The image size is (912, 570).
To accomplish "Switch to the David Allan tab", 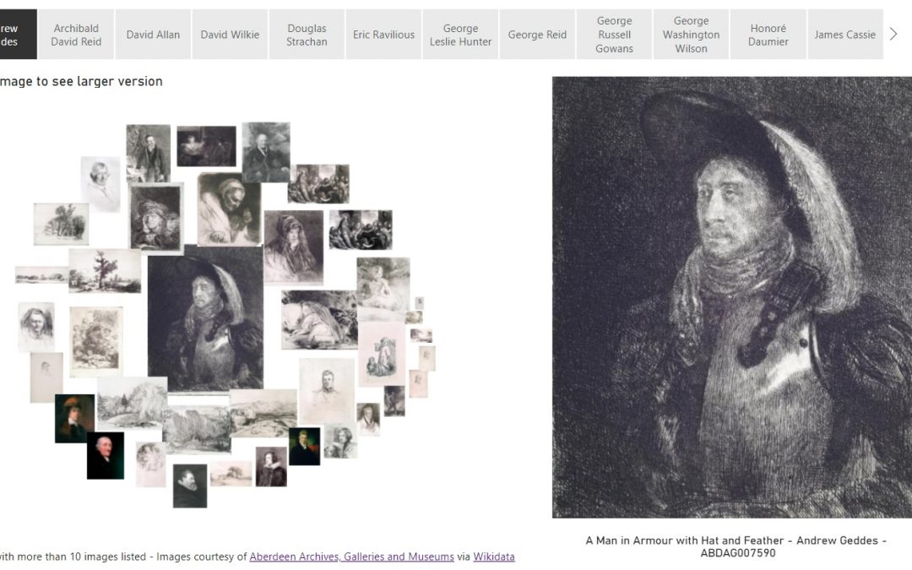I will click(153, 35).
